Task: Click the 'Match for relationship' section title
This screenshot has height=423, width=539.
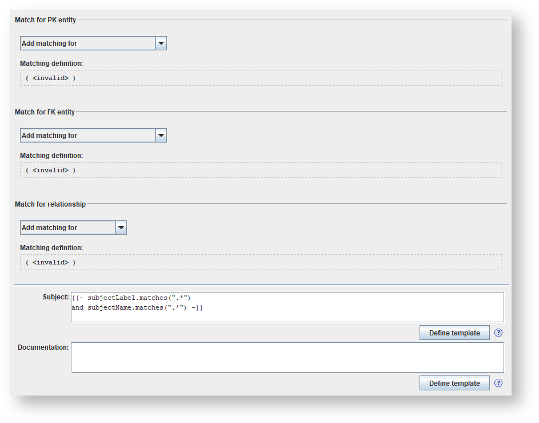Action: click(50, 204)
